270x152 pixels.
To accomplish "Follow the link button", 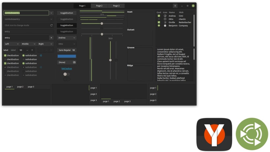I will click(x=67, y=69).
